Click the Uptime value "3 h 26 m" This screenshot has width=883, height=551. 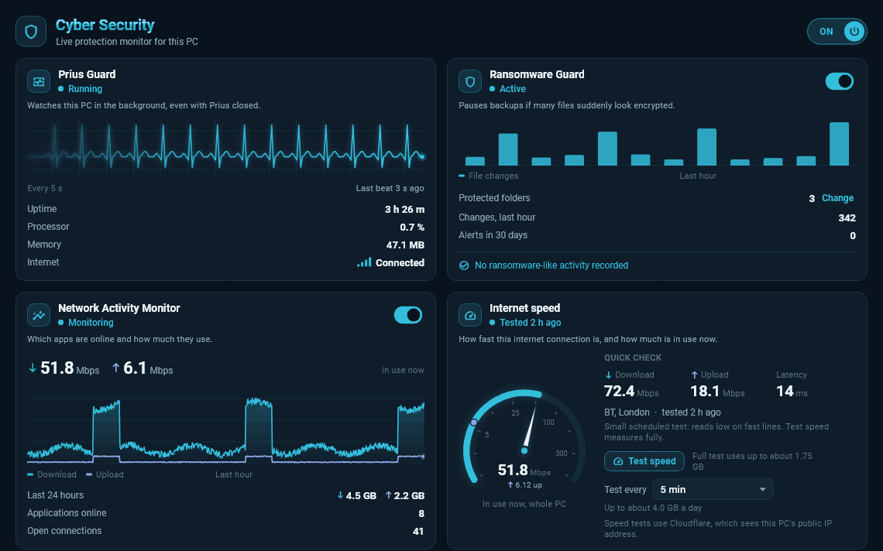(404, 210)
